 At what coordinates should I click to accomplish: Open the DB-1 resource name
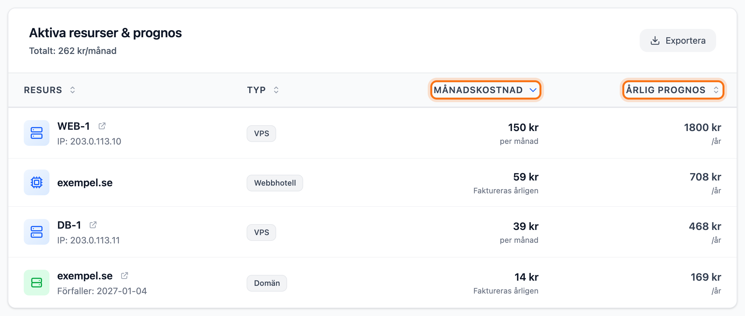[x=69, y=225]
